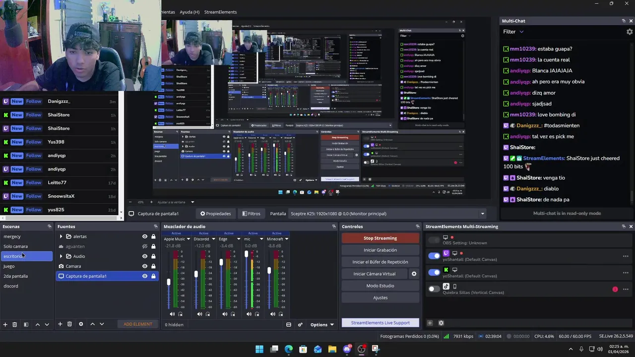635x357 pixels.
Task: Open StreamElements Live Support
Action: click(x=380, y=323)
